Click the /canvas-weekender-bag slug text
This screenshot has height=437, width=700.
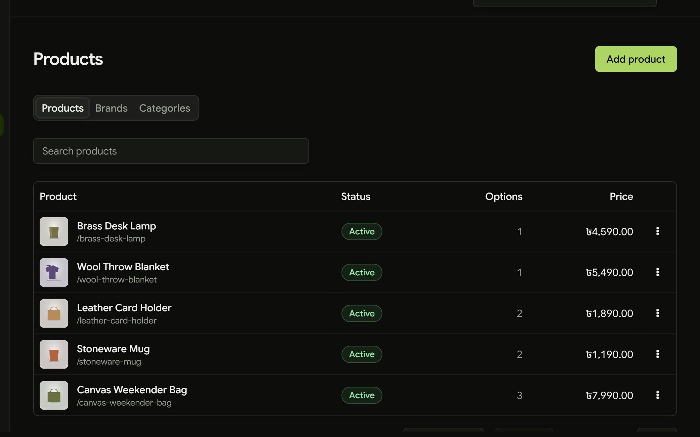(124, 403)
